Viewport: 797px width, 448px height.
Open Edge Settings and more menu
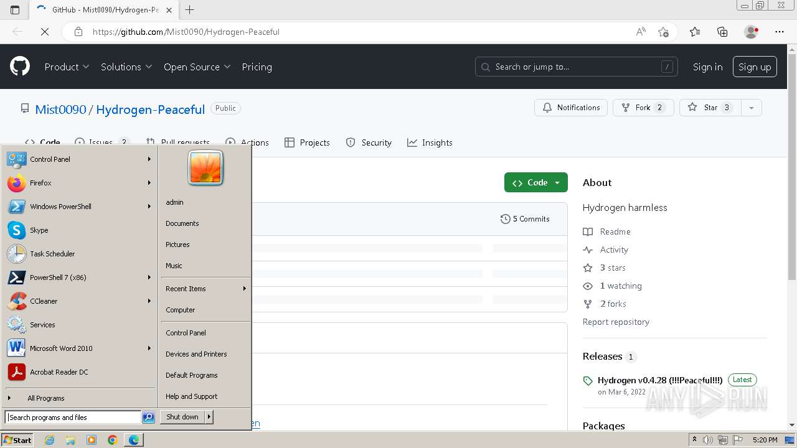coord(780,32)
